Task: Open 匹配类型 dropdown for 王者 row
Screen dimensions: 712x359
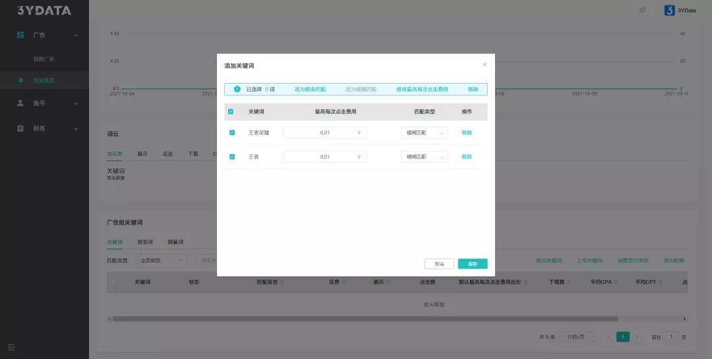Action: click(425, 157)
